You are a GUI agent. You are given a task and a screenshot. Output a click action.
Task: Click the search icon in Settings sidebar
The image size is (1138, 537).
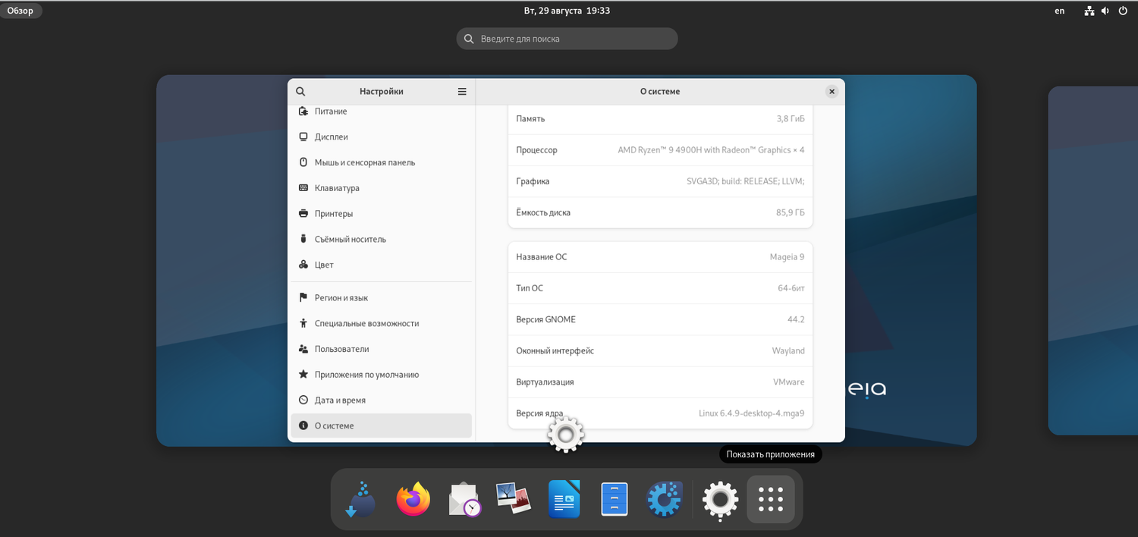click(x=300, y=91)
